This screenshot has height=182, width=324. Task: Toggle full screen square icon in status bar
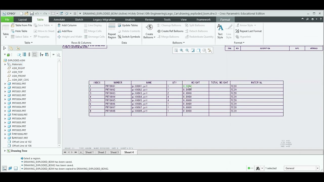(16, 168)
